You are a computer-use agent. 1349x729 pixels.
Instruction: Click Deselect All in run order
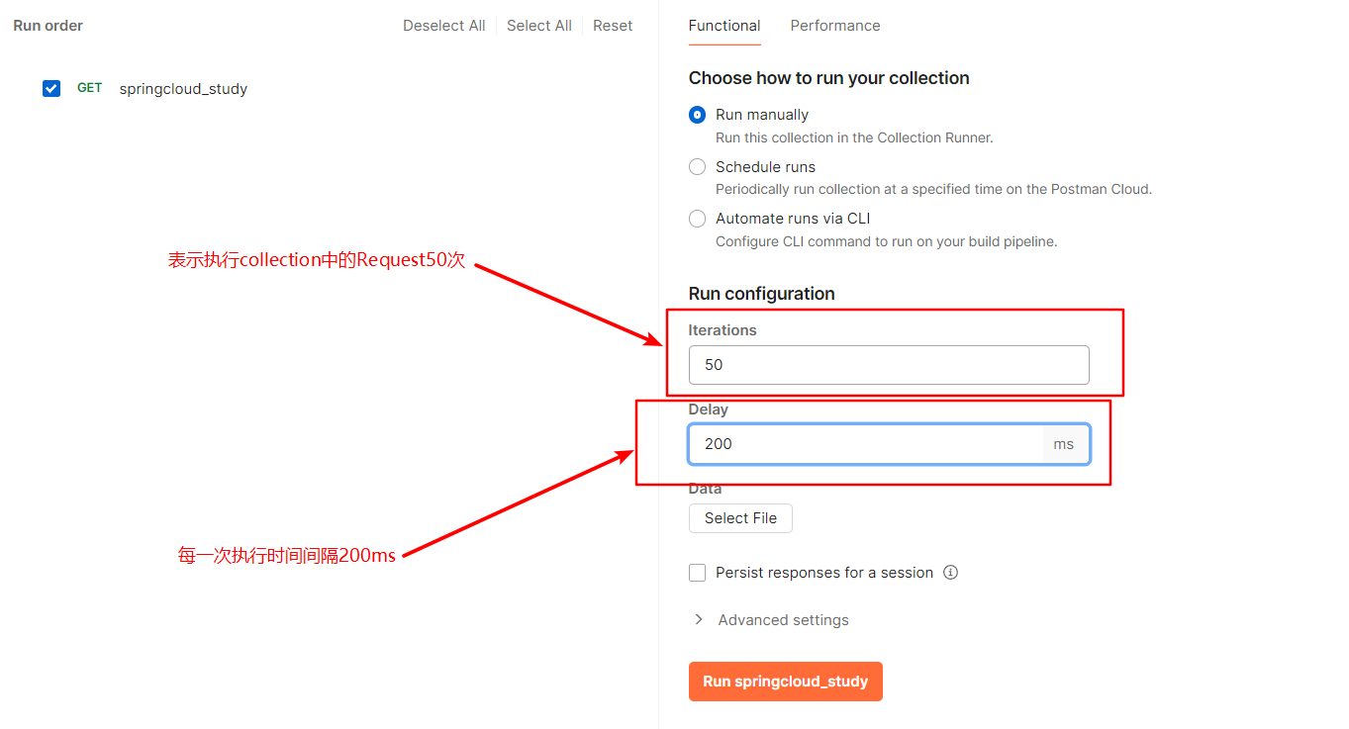click(443, 26)
